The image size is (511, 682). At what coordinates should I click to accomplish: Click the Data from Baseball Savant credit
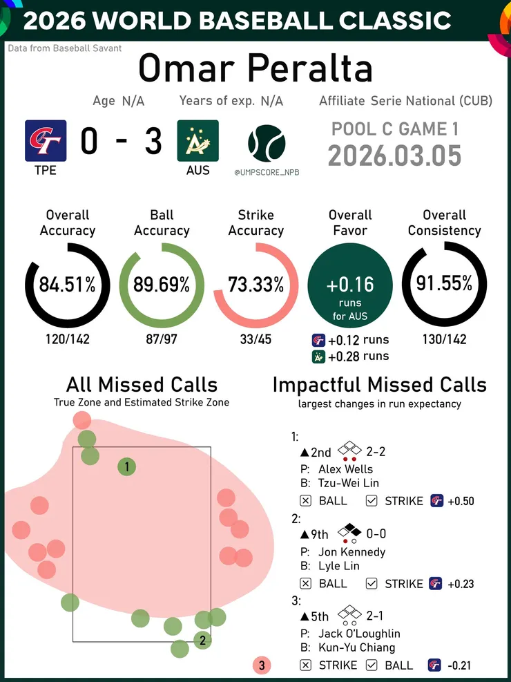[x=65, y=48]
